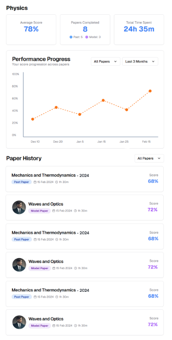Expand the Last 3 Months dropdown
Image resolution: width=172 pixels, height=340 pixels.
coord(140,62)
